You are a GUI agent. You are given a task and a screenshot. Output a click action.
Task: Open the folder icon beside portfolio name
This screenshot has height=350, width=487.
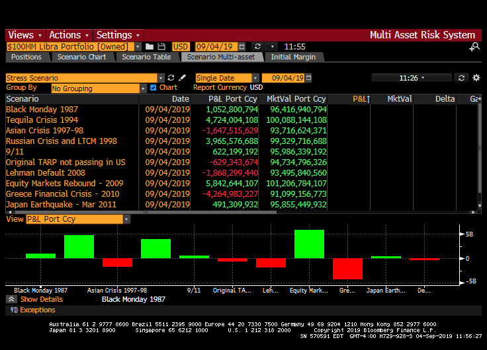coord(150,46)
